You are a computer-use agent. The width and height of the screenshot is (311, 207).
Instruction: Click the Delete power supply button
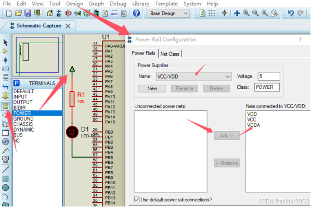click(216, 88)
